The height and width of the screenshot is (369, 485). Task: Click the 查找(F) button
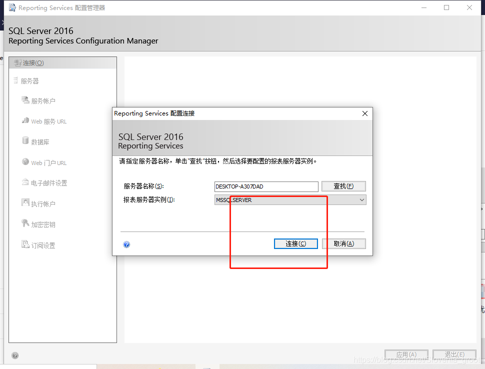[x=343, y=186]
